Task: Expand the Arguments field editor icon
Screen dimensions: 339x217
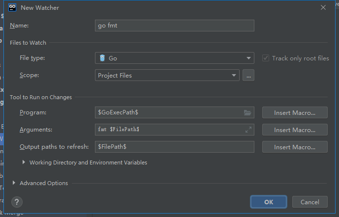Action: [x=248, y=130]
